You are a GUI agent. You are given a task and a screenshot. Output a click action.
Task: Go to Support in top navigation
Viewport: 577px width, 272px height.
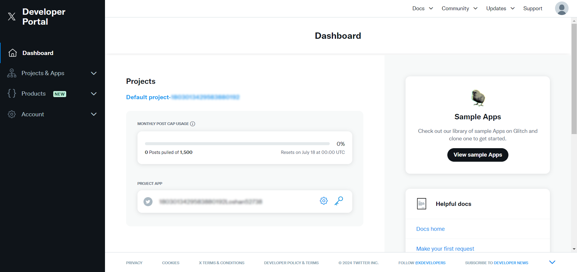pyautogui.click(x=532, y=8)
